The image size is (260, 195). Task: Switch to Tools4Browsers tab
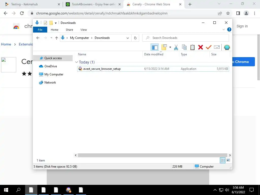pyautogui.click(x=93, y=4)
